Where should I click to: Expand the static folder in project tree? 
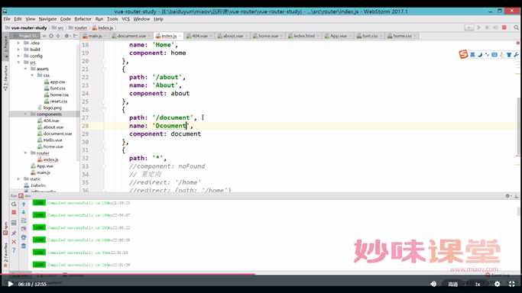click(x=18, y=179)
